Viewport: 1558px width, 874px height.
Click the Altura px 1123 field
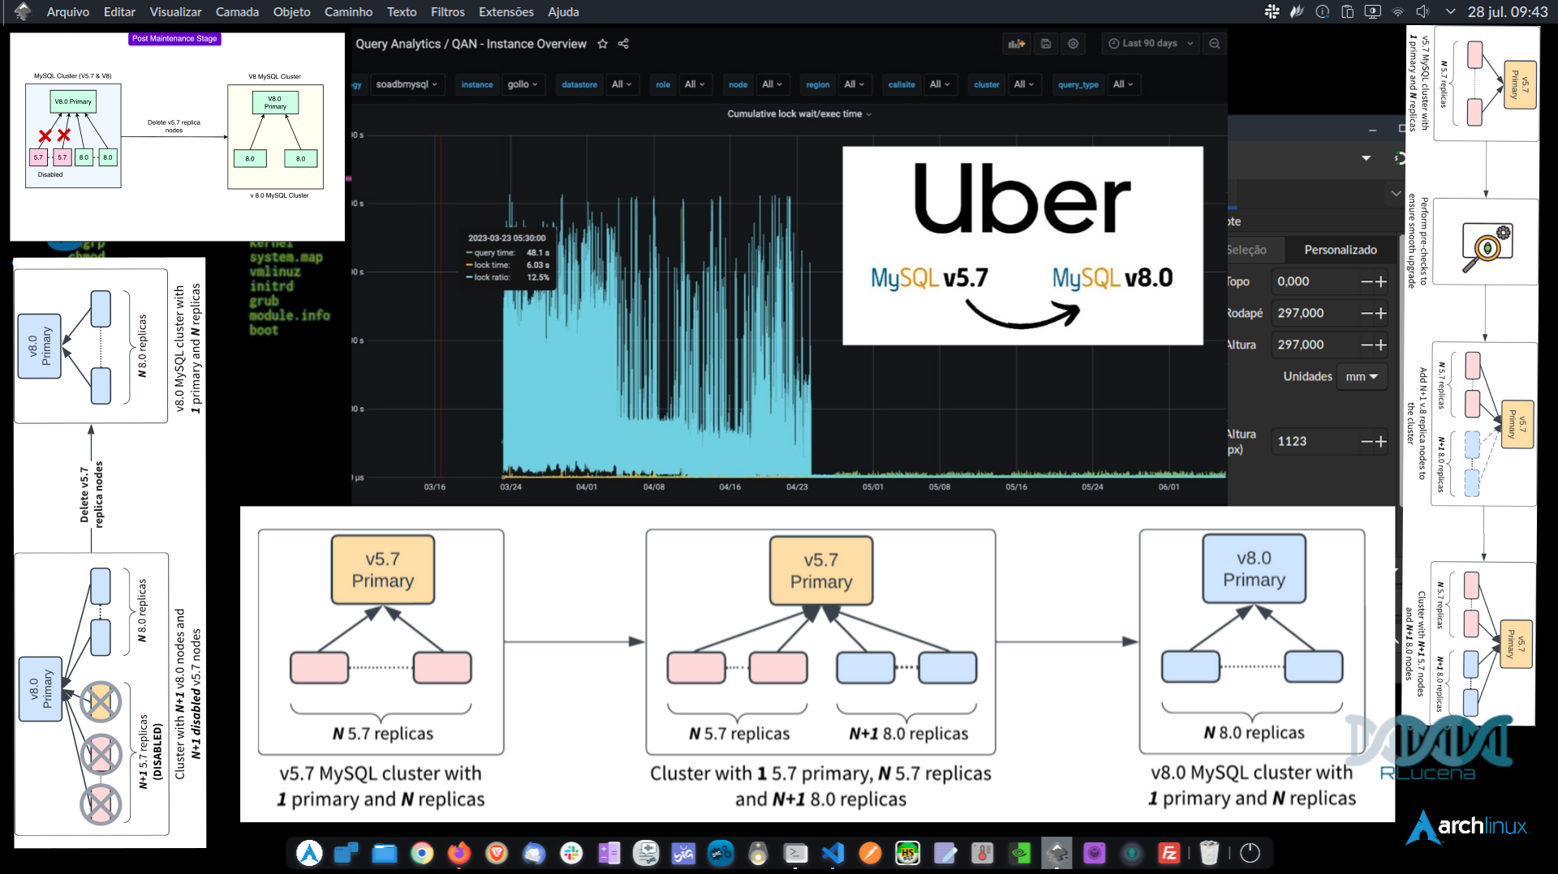pyautogui.click(x=1315, y=441)
